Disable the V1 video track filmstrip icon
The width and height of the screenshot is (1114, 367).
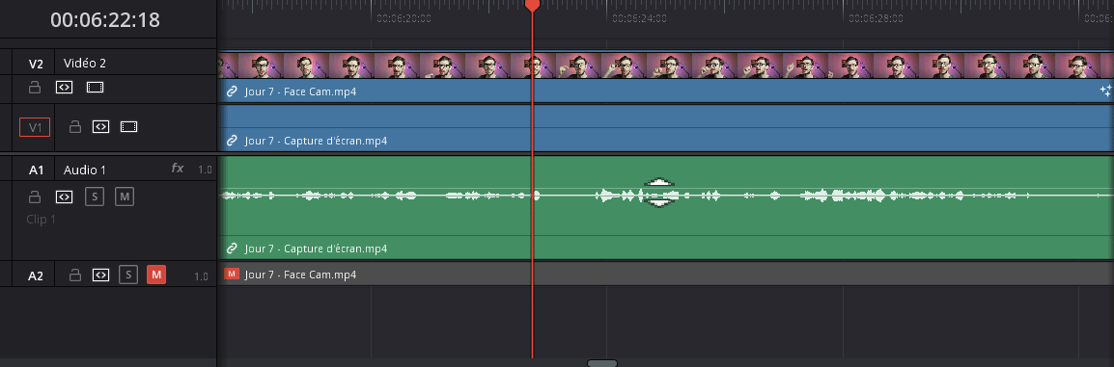pyautogui.click(x=128, y=127)
